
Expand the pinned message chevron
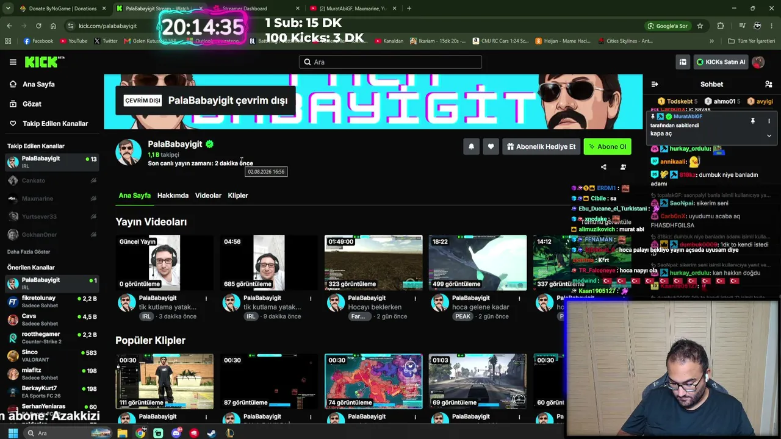pyautogui.click(x=769, y=135)
